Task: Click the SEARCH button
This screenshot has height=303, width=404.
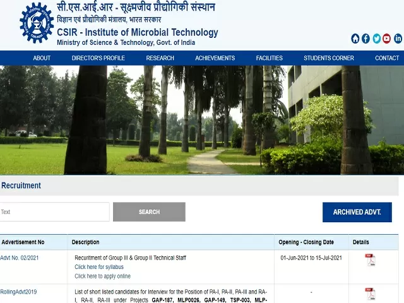Action: (x=149, y=212)
